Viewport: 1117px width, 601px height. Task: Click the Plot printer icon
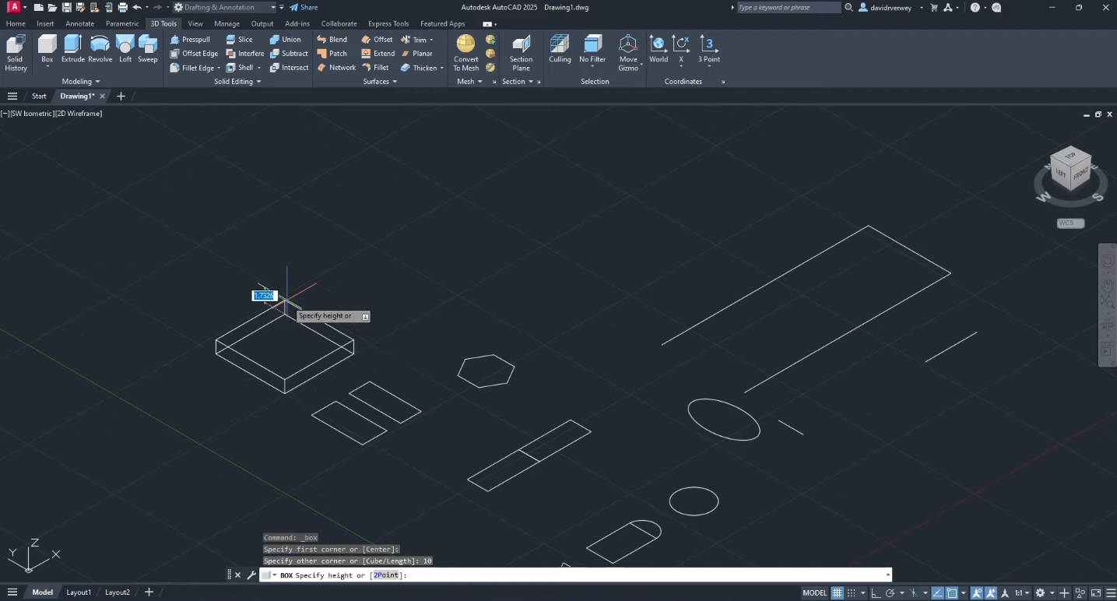pos(122,7)
